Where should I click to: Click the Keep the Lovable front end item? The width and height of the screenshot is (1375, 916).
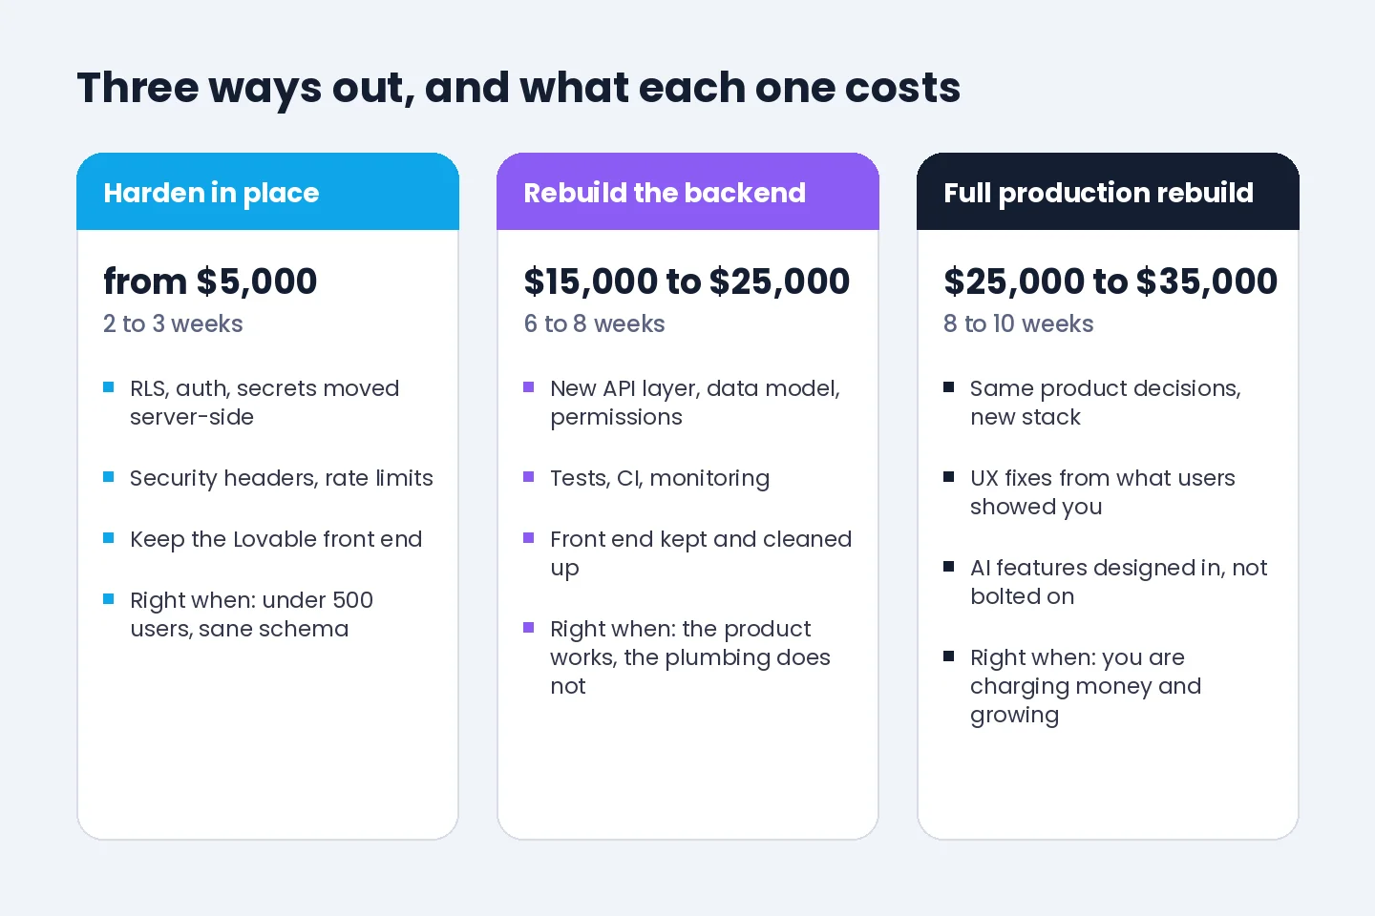(276, 540)
